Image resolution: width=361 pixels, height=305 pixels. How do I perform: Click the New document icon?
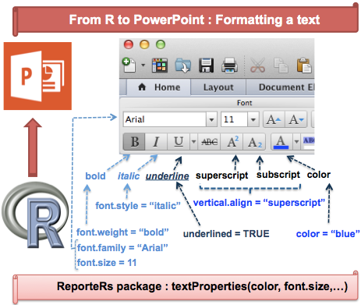click(129, 65)
